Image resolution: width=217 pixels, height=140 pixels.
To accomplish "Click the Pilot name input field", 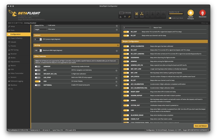I will 40,29.
